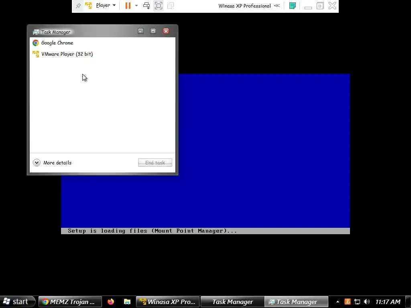This screenshot has width=411, height=308.
Task: Pause the virtual machine with orange pause button
Action: point(128,6)
